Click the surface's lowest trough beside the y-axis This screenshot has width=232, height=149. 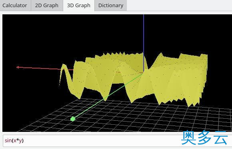[105, 99]
